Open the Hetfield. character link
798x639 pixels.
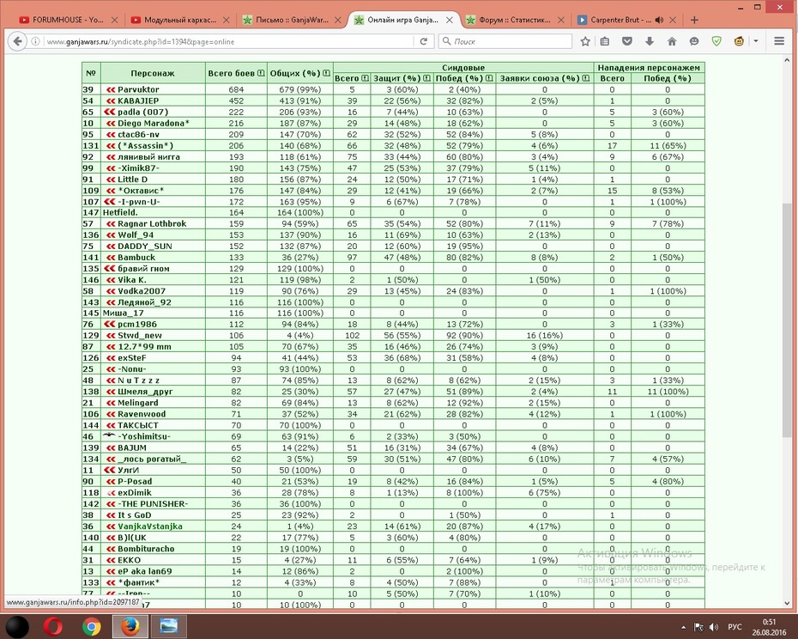click(120, 212)
